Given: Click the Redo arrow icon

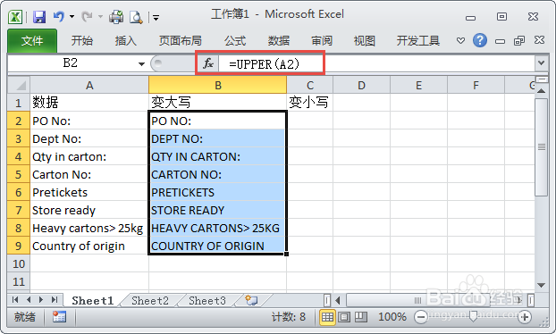Looking at the screenshot, I should pos(87,16).
